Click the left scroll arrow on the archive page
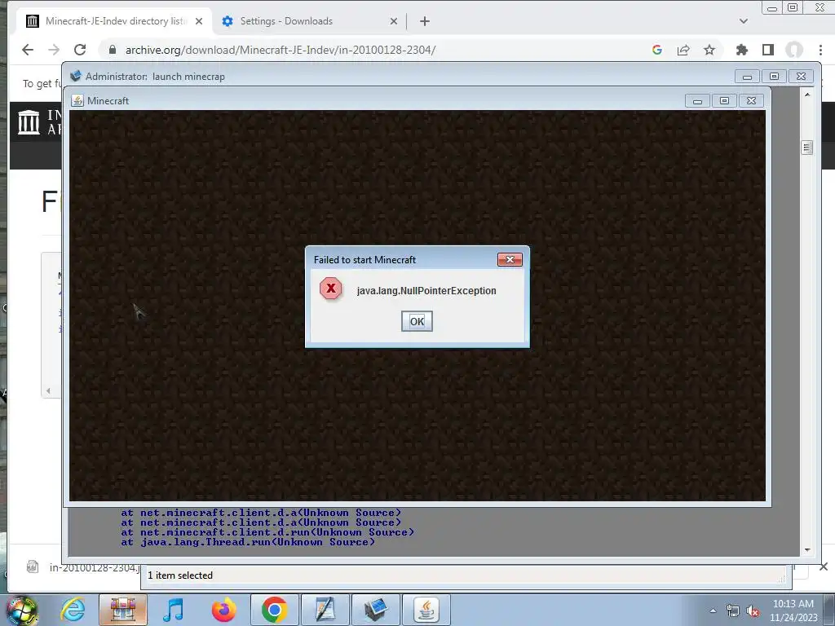The image size is (835, 626). (x=48, y=390)
